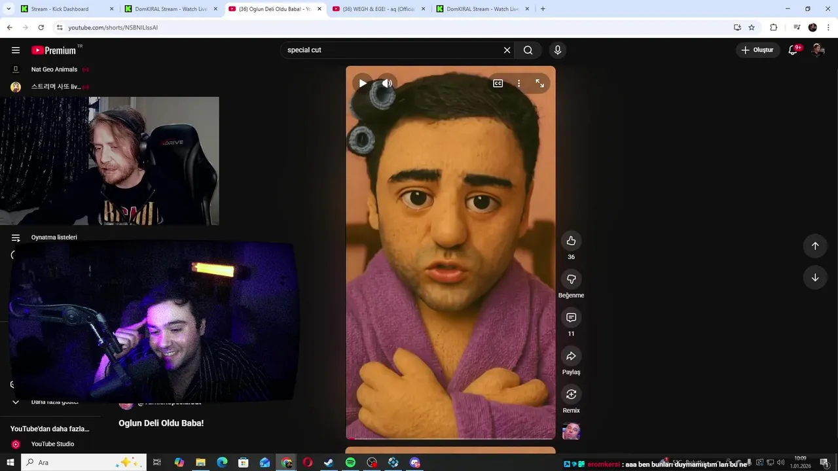This screenshot has height=471, width=838.
Task: Open the Windows Start menu
Action: (10, 462)
